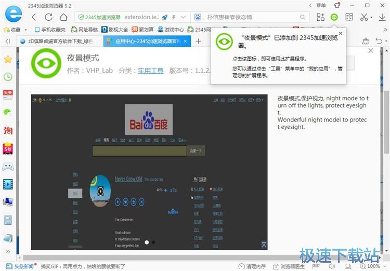Click the tab list collapse arrow icon
The height and width of the screenshot is (271, 390).
click(8, 41)
